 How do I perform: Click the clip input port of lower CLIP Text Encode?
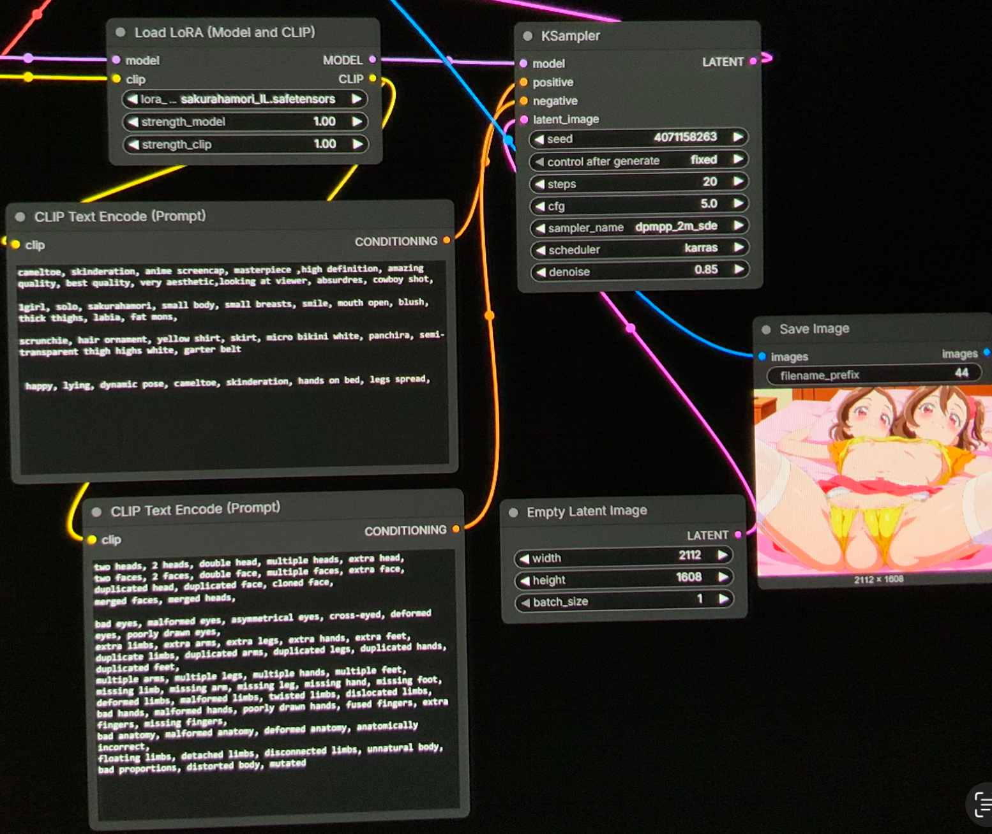coord(92,540)
